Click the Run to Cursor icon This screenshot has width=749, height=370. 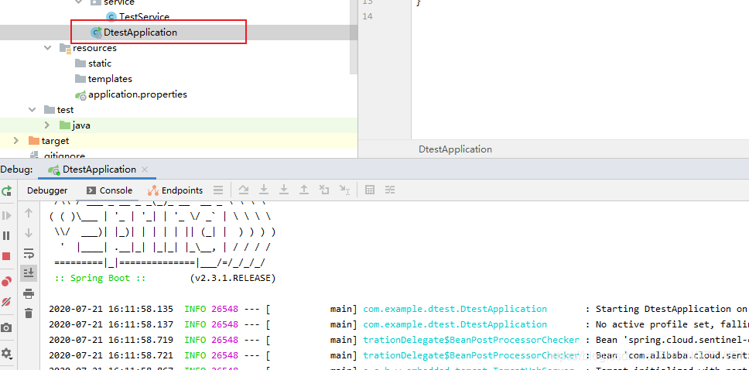tap(344, 190)
